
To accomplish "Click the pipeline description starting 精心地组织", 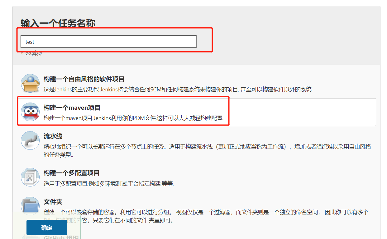I will coord(207,150).
